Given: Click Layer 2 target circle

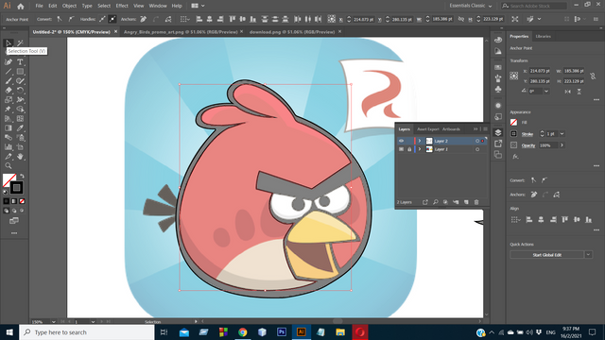Looking at the screenshot, I should pos(477,141).
